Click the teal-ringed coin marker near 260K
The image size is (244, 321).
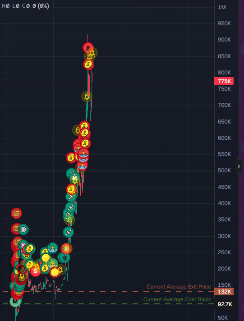pyautogui.click(x=30, y=249)
